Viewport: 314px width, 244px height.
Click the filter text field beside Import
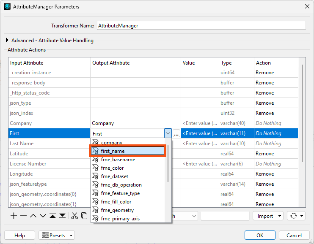(225, 216)
